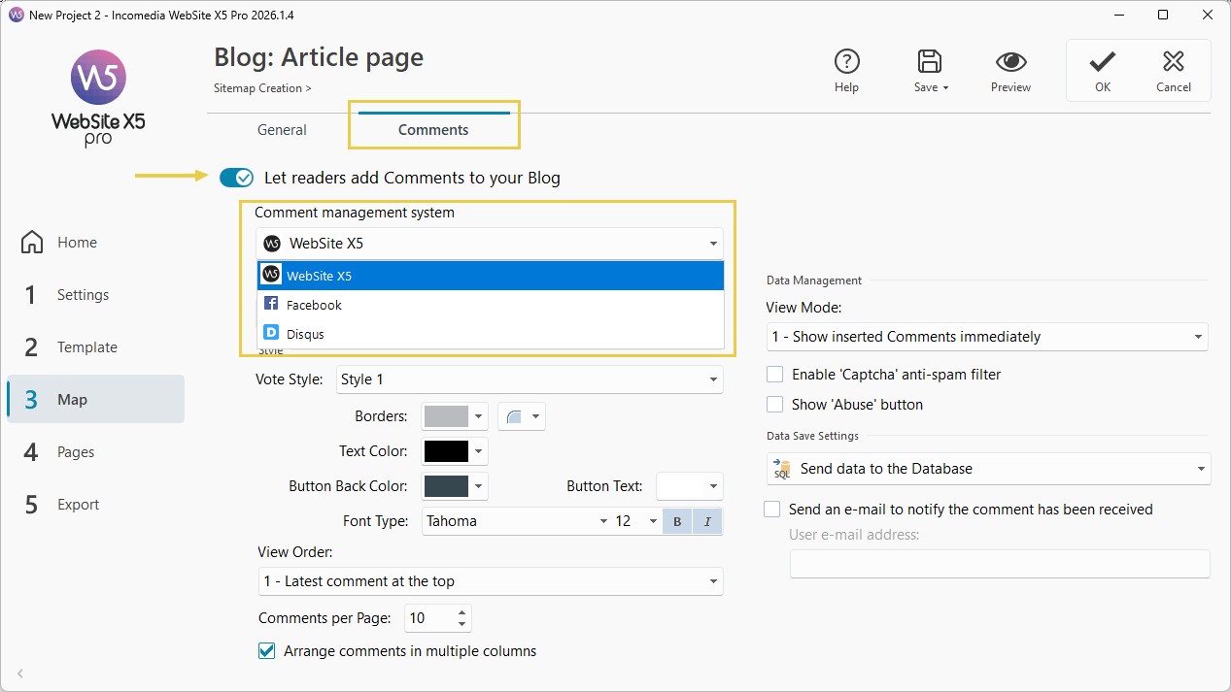This screenshot has width=1231, height=692.
Task: Click the Sitemap Creation breadcrumb
Action: (262, 88)
